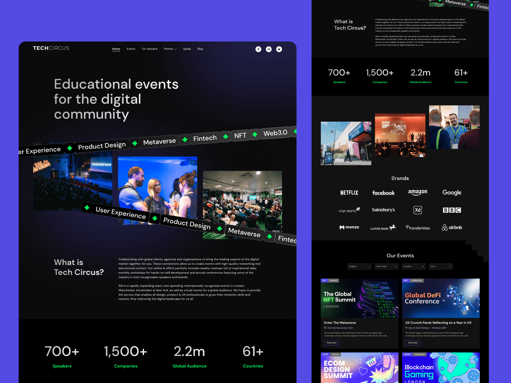Click calendar icon beside 2nd-3rd December 2021

(x=325, y=328)
